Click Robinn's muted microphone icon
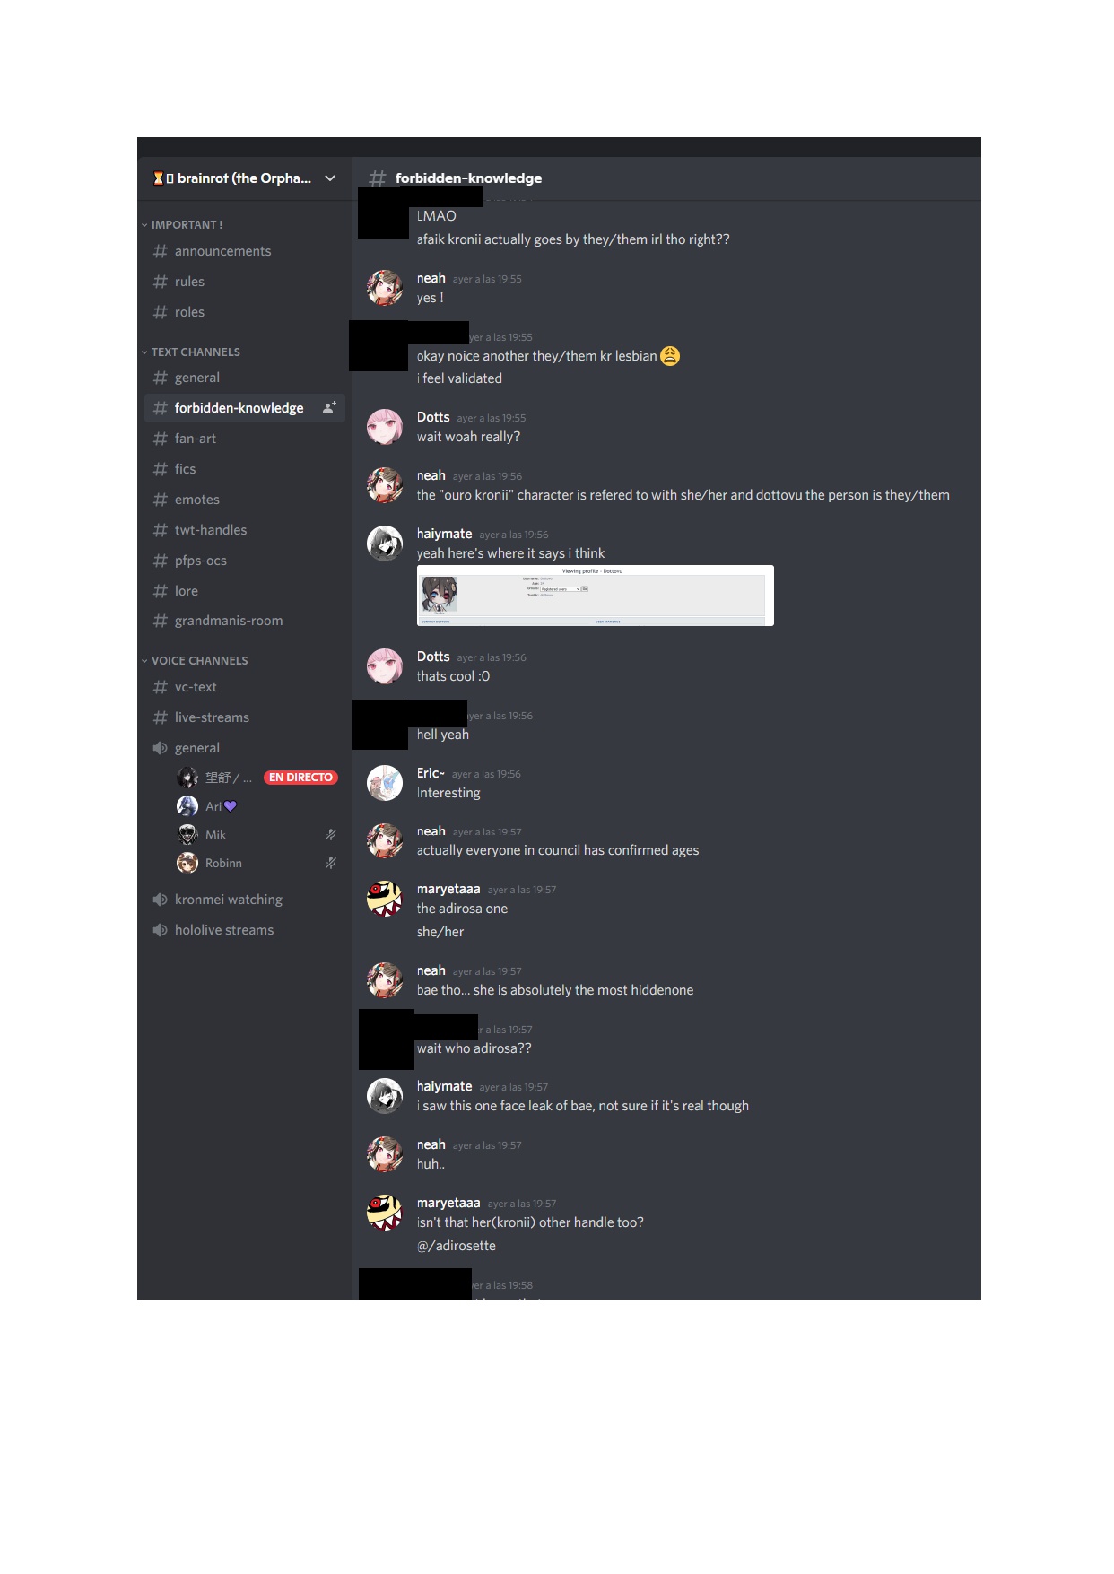Image resolution: width=1114 pixels, height=1574 pixels. click(331, 864)
